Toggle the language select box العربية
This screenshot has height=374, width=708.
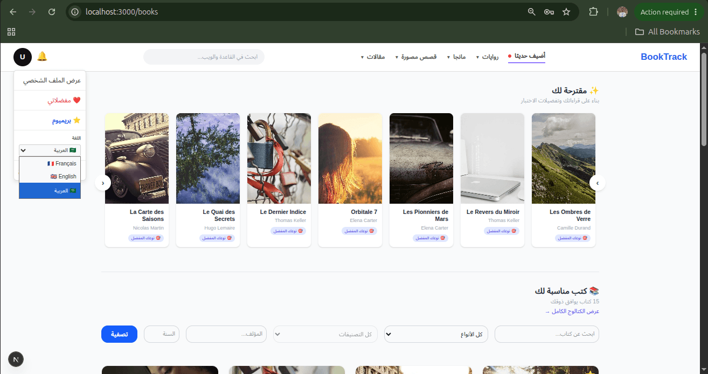tap(50, 150)
